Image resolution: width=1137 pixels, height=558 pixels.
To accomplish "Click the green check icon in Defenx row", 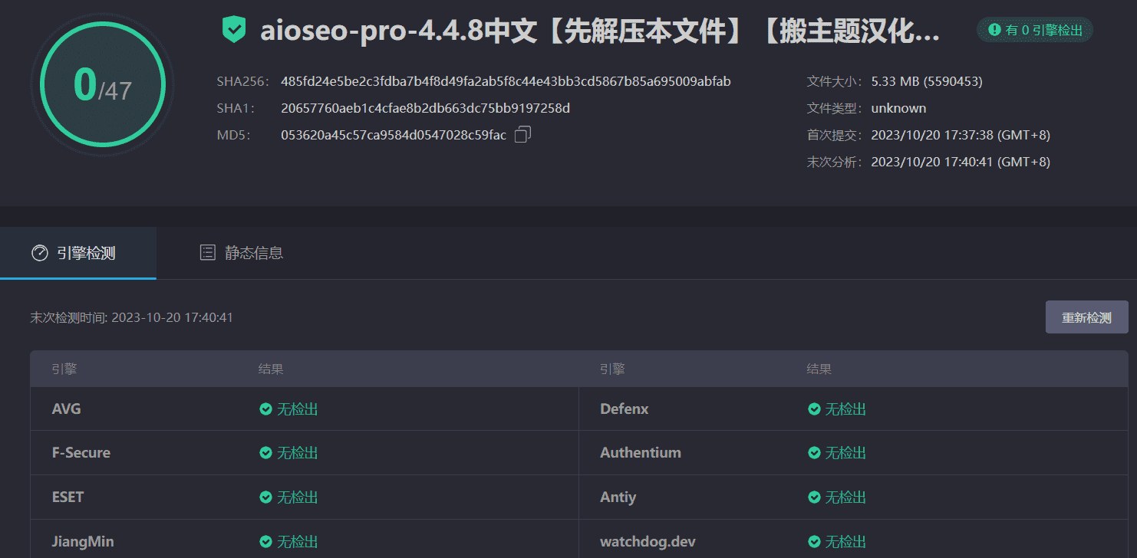I will 814,409.
